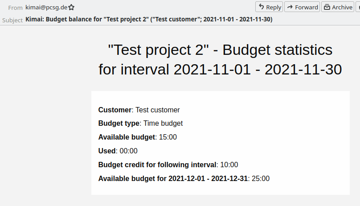
Task: Click the Budget credit for following interval line
Action: 168,165
